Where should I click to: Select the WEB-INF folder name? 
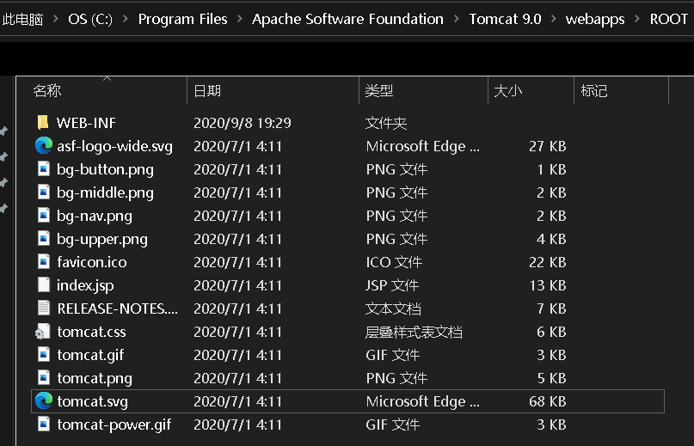[86, 123]
